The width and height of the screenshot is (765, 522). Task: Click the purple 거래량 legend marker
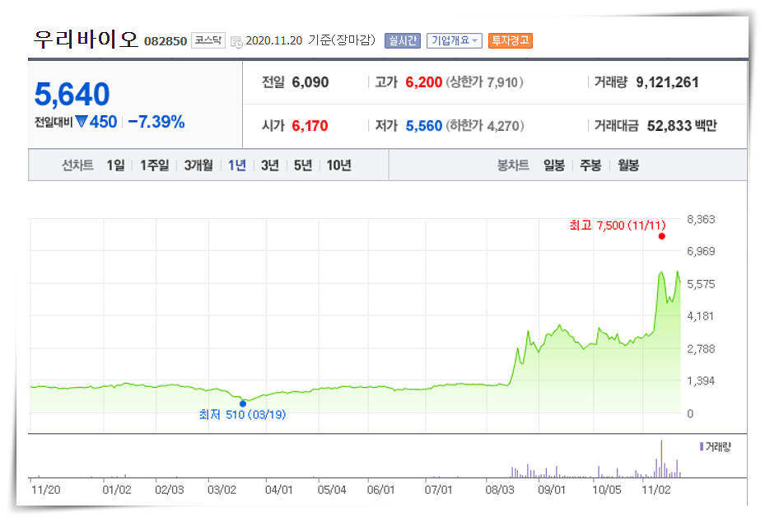point(702,446)
